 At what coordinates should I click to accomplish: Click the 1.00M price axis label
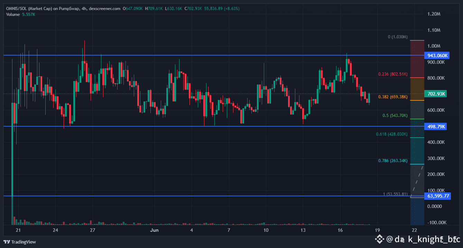coord(434,46)
